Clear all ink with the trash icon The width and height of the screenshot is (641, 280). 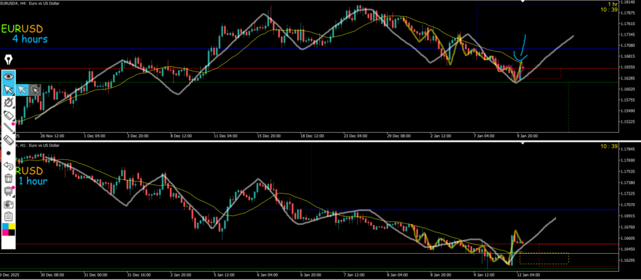(8, 178)
